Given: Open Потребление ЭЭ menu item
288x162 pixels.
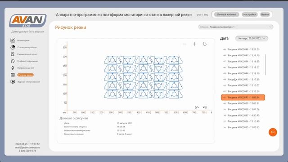Looking at the screenshot, I should (x=26, y=68).
